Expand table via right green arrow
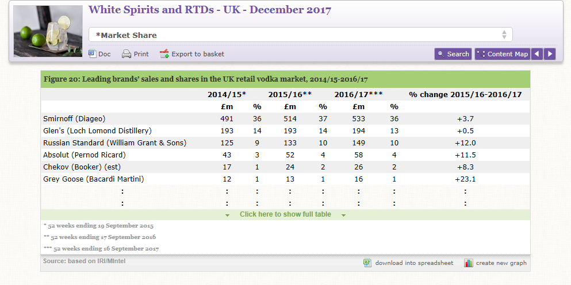The height and width of the screenshot is (285, 571). point(343,215)
